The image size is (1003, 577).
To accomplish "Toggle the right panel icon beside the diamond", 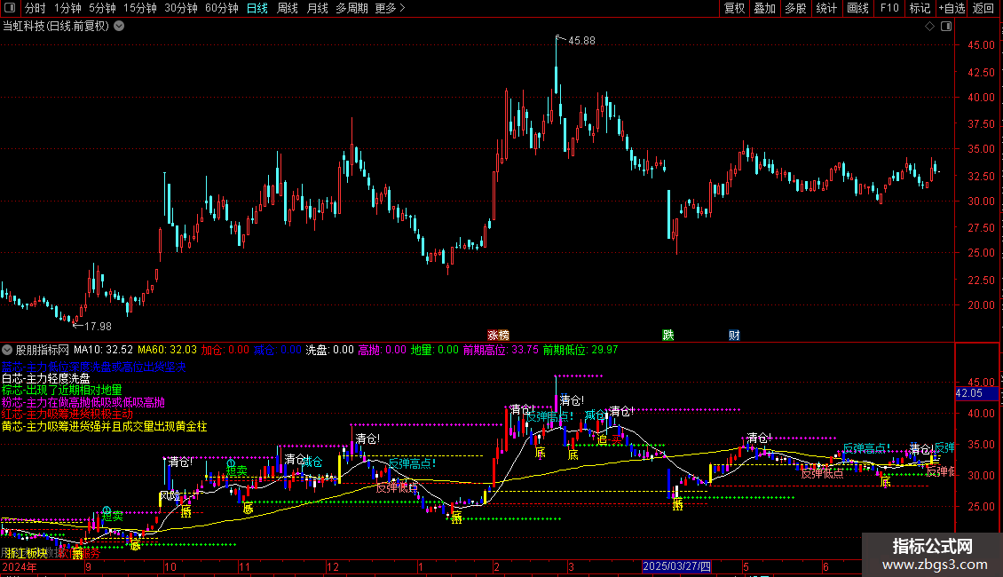I will [946, 27].
